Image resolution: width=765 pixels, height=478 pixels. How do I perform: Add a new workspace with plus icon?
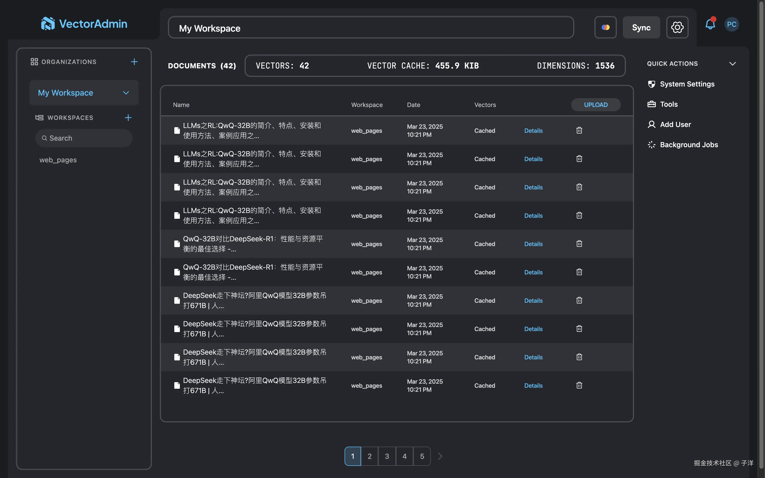(x=128, y=118)
